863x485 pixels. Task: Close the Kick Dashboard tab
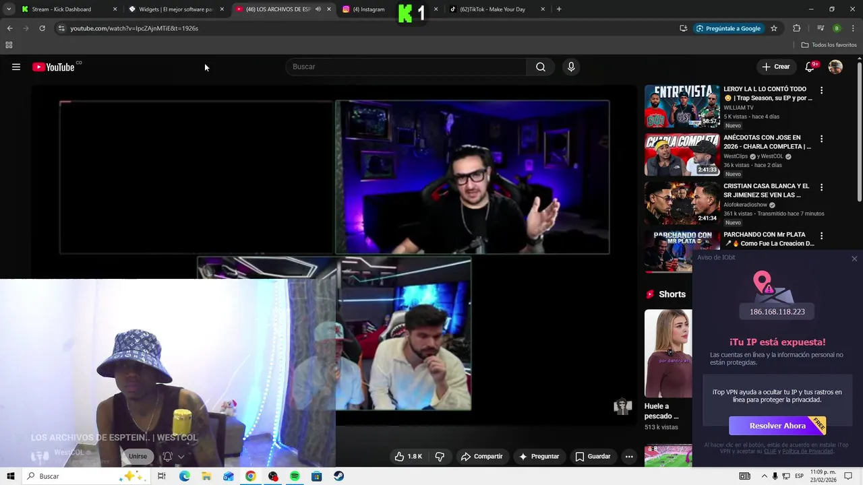115,9
